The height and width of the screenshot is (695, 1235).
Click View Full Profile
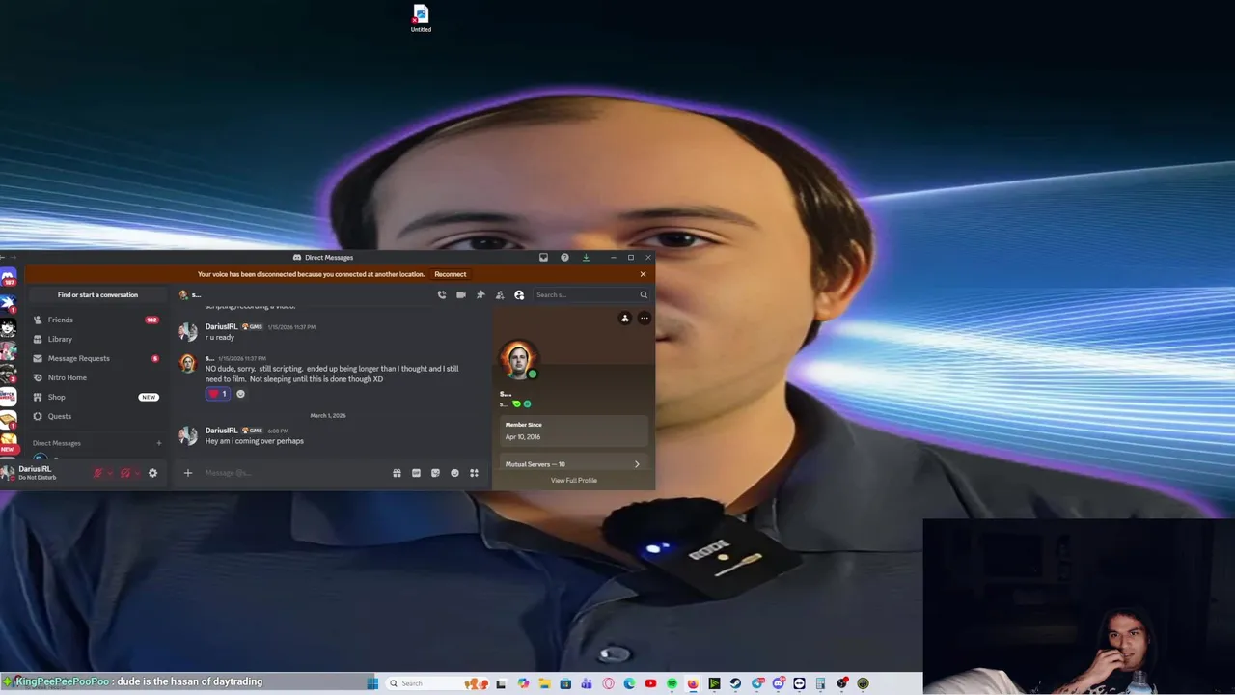[574, 481]
